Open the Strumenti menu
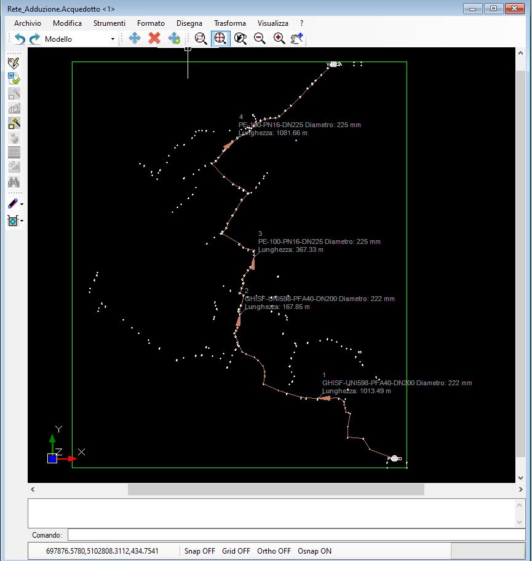This screenshot has width=532, height=561. [109, 23]
